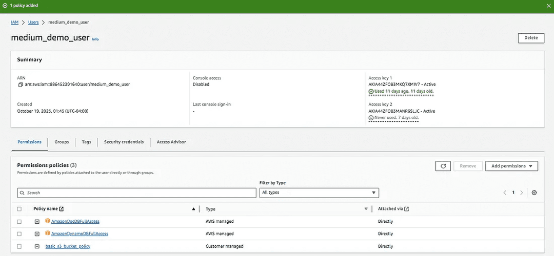Go to Users breadcrumb link
The width and height of the screenshot is (554, 256).
pyautogui.click(x=33, y=22)
